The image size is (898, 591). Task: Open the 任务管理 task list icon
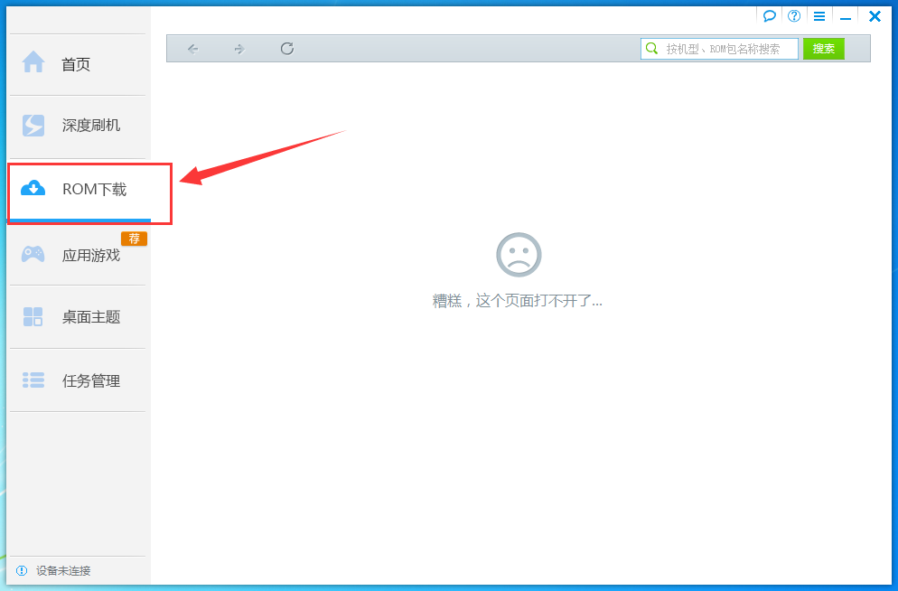33,380
